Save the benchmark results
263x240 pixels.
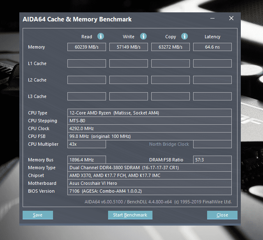point(38,215)
